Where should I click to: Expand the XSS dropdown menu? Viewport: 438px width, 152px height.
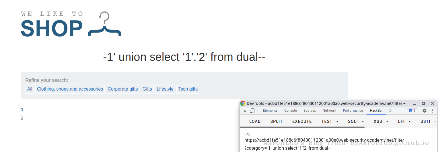pyautogui.click(x=381, y=121)
